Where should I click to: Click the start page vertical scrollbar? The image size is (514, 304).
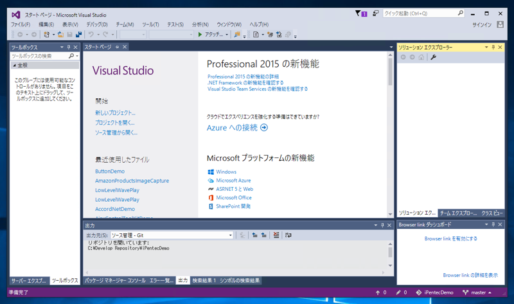point(390,134)
